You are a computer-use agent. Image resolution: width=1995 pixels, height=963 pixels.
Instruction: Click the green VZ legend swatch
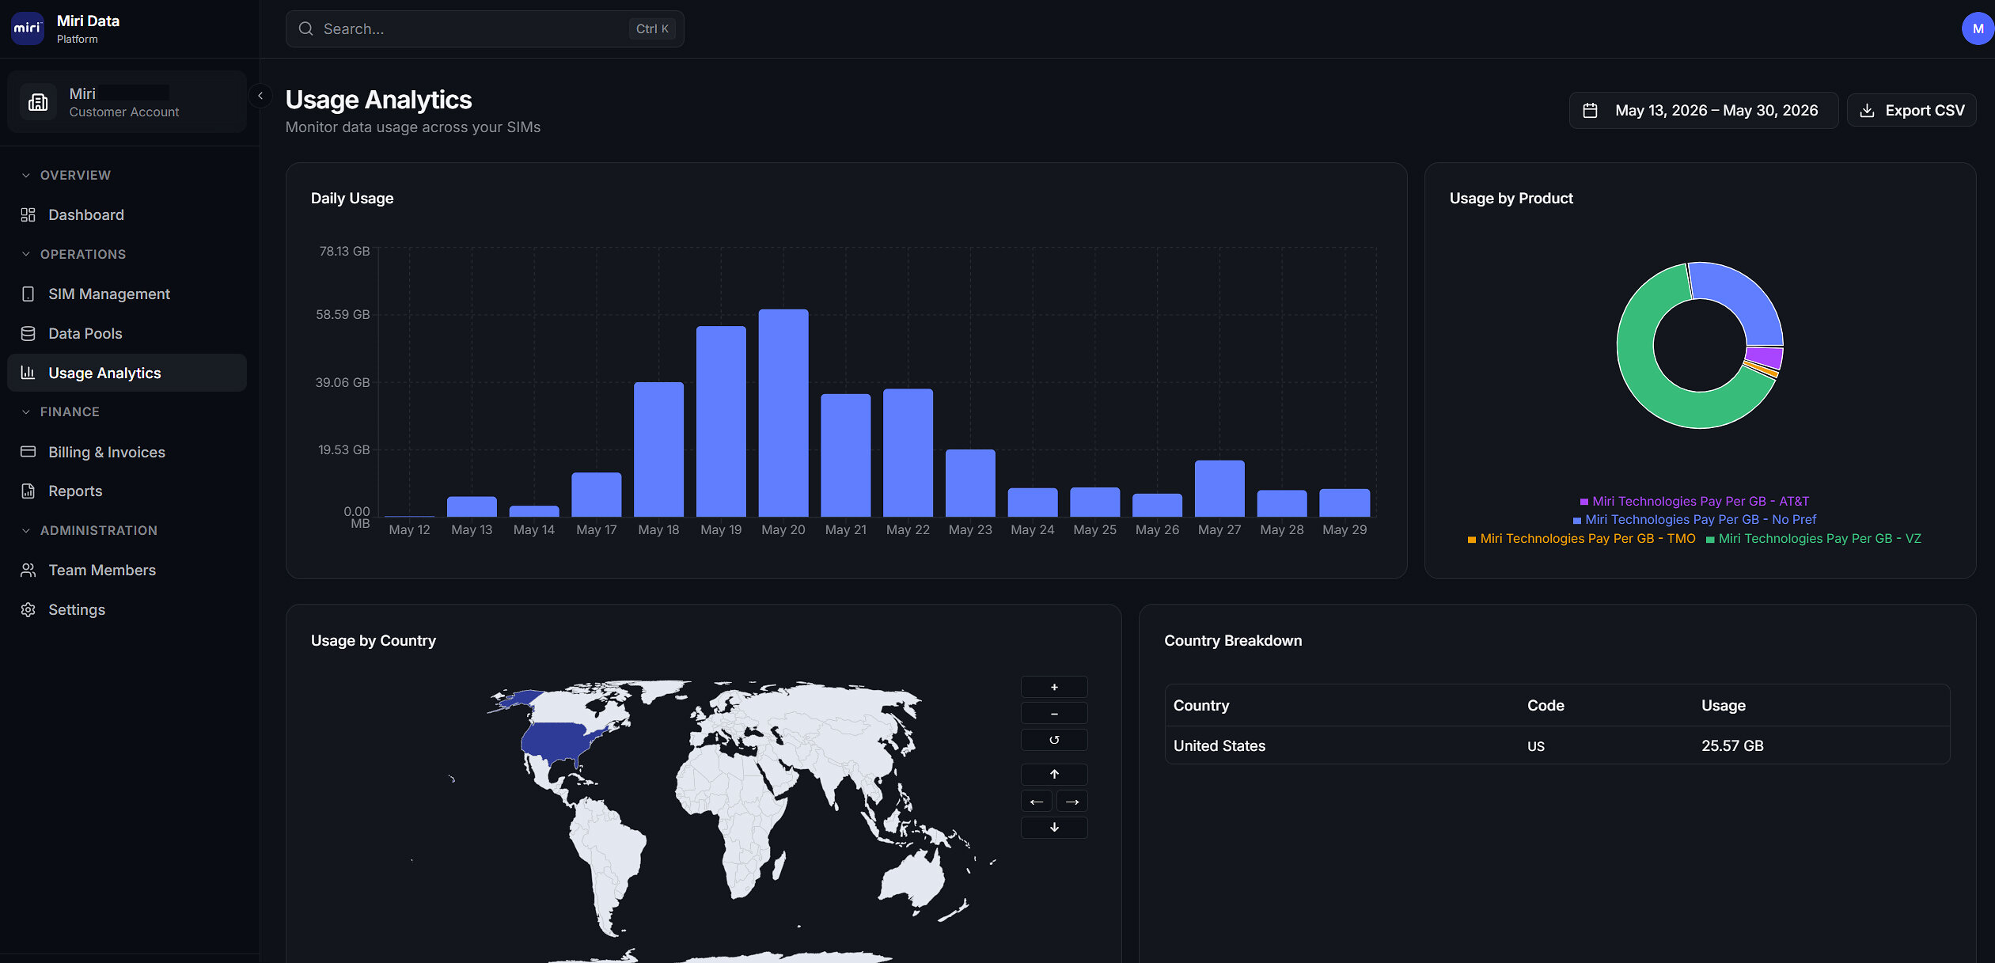click(x=1710, y=540)
